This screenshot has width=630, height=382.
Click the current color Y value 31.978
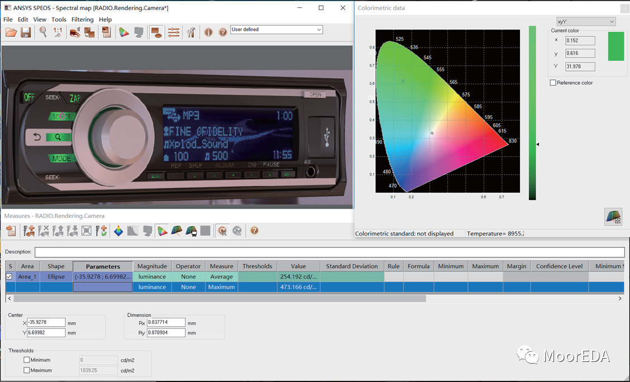[x=580, y=66]
